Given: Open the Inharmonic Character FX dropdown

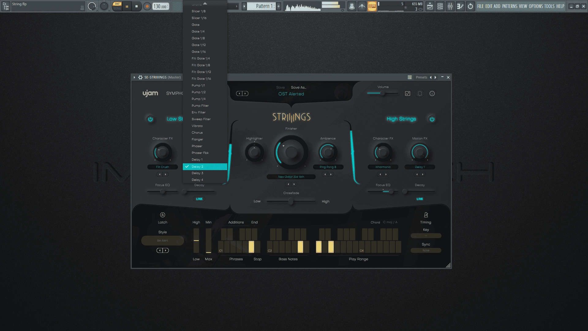Looking at the screenshot, I should [383, 167].
